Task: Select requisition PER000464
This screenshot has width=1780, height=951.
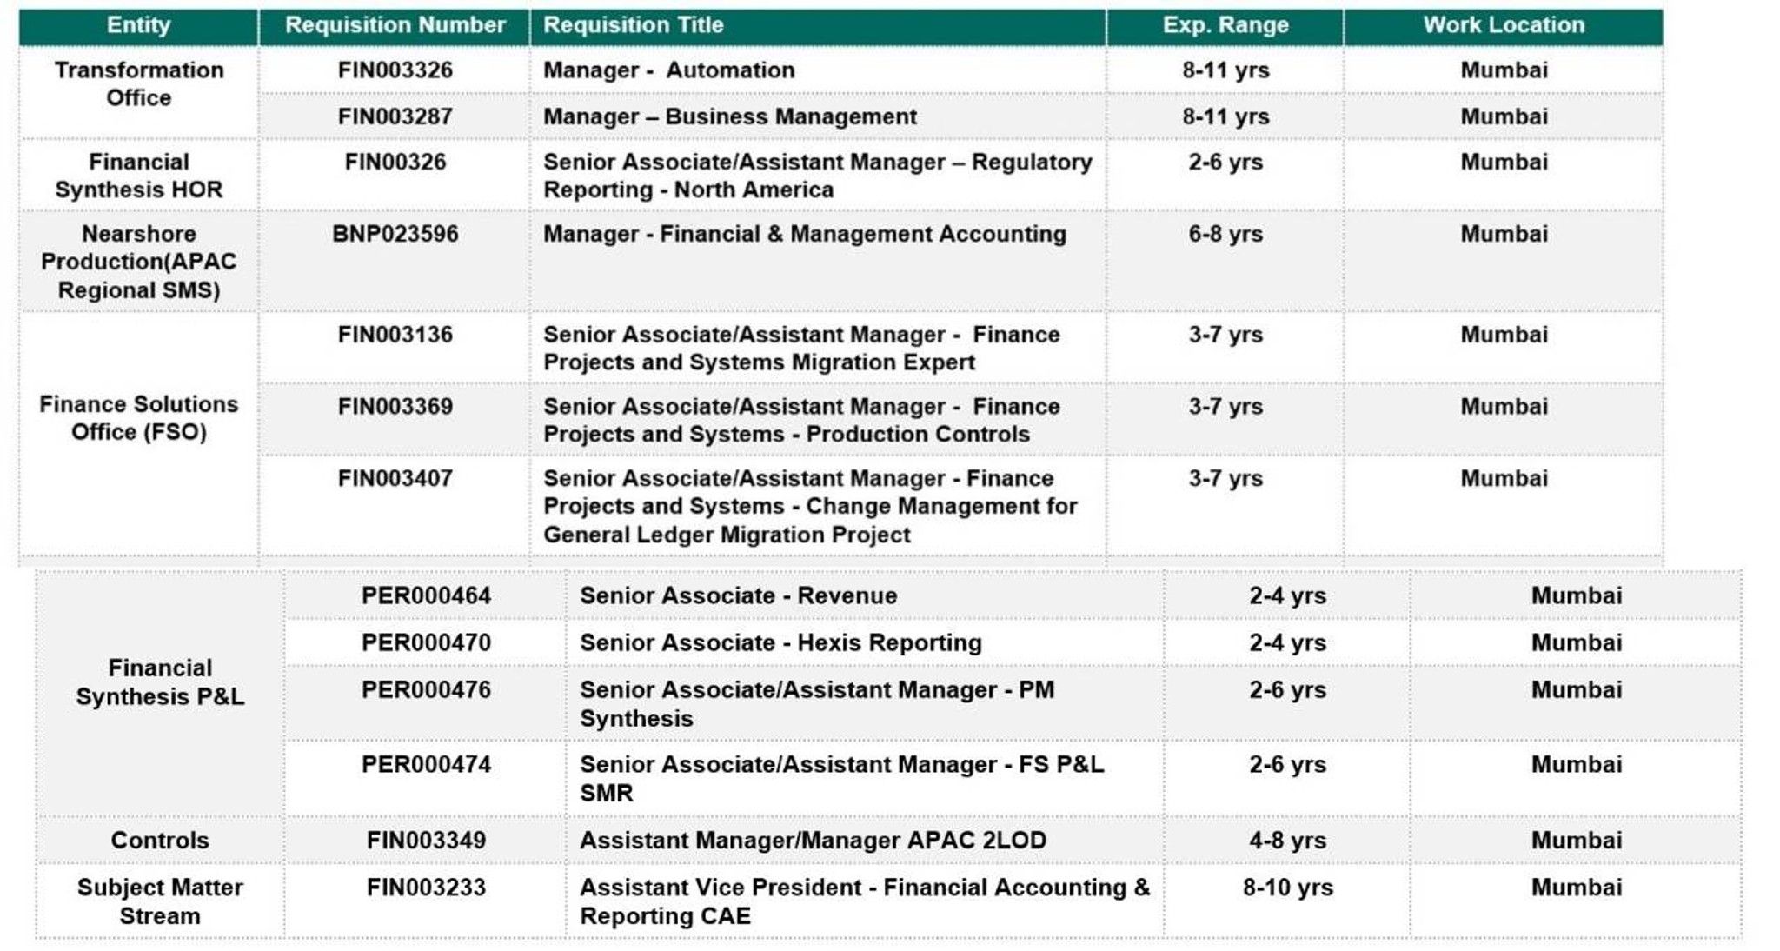Action: (x=426, y=596)
